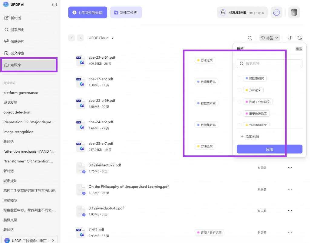Open file name cbe-23-ar59.pdf
The height and width of the screenshot is (243, 310).
coord(102,100)
